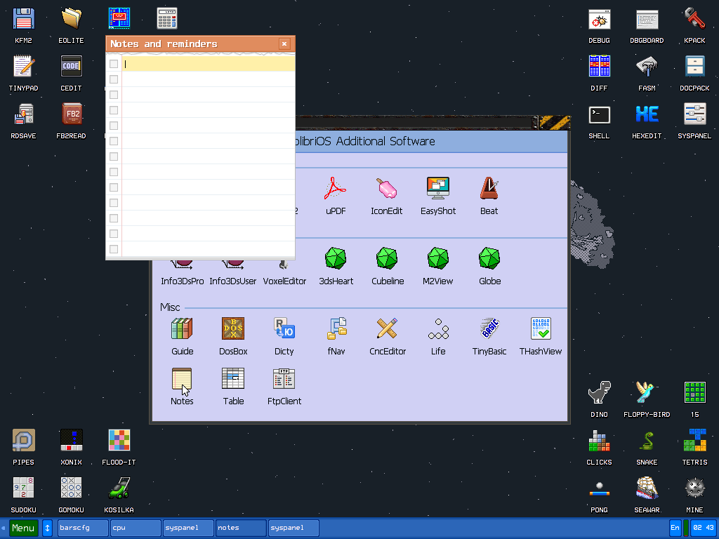
Task: Open the Dicty dictionary app
Action: (284, 328)
